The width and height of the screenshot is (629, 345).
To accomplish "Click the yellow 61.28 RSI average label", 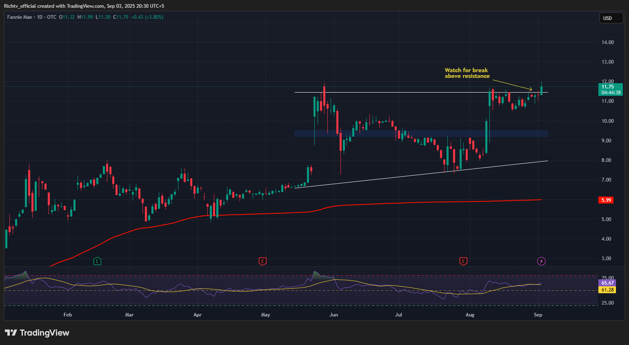I will [607, 290].
